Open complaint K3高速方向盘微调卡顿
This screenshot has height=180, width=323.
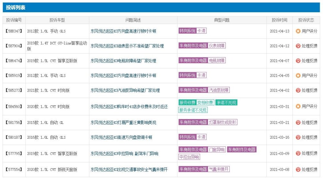(121, 137)
